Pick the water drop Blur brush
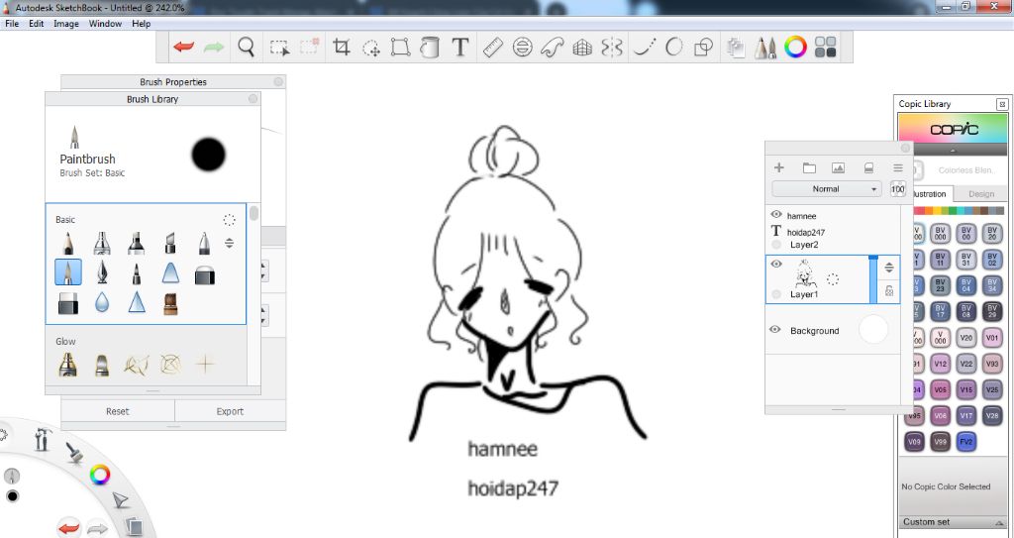Viewport: 1014px width, 538px height. [x=102, y=302]
